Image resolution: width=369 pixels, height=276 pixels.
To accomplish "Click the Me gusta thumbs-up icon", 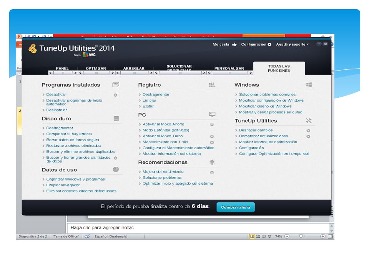I will [x=234, y=44].
